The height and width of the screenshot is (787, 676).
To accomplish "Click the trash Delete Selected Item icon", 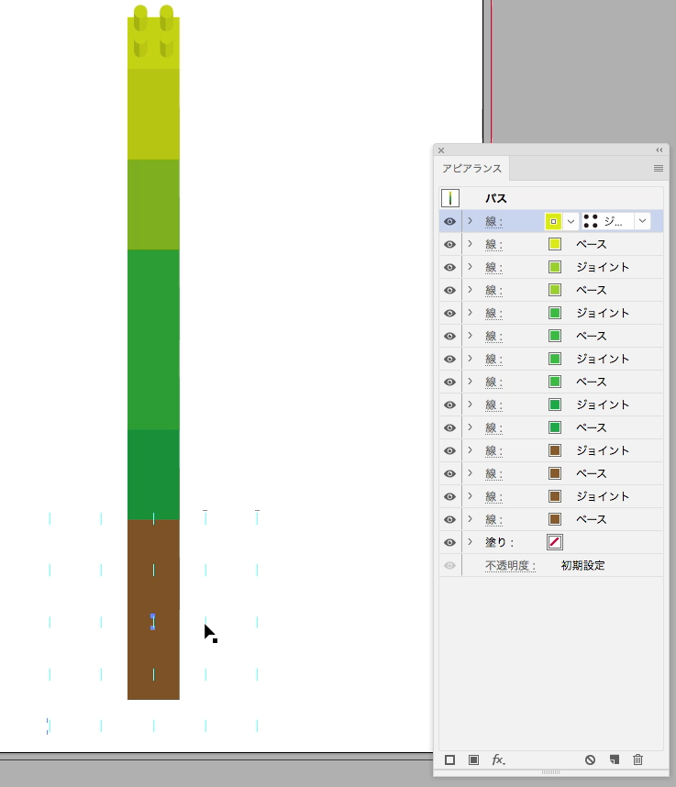I will pos(637,759).
